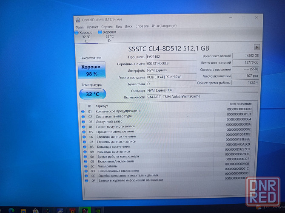
Task: Open the Язык(Language) menu
Action: click(x=164, y=26)
